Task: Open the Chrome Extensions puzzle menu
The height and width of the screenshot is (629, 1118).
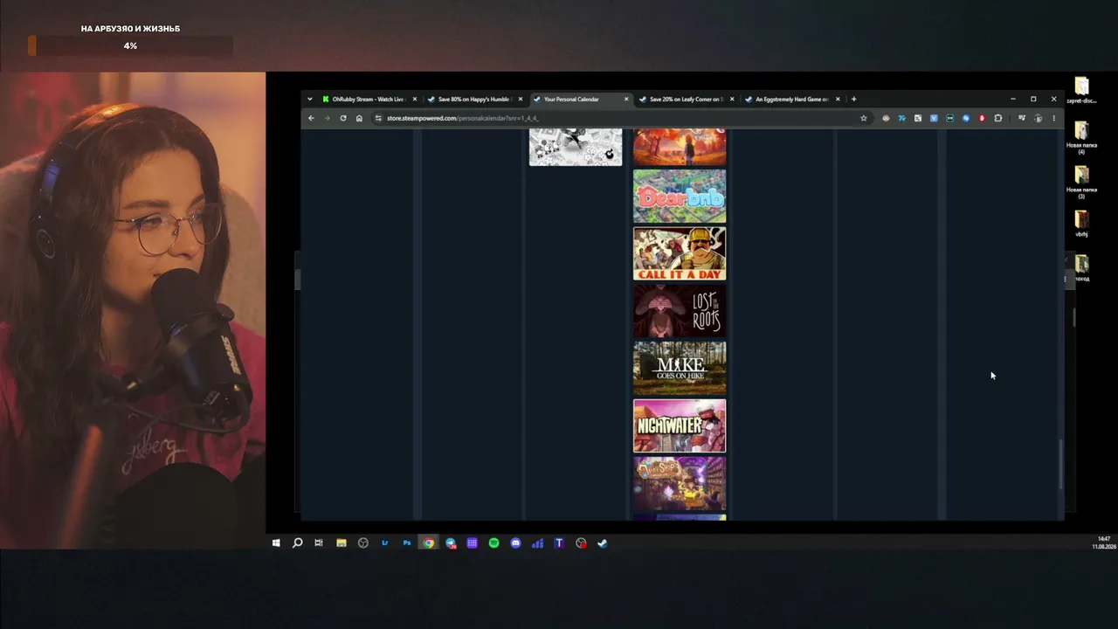Action: (998, 118)
